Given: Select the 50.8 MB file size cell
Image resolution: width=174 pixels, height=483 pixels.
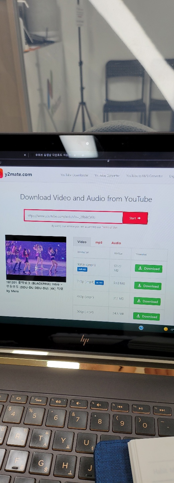Looking at the screenshot, I should 119,283.
